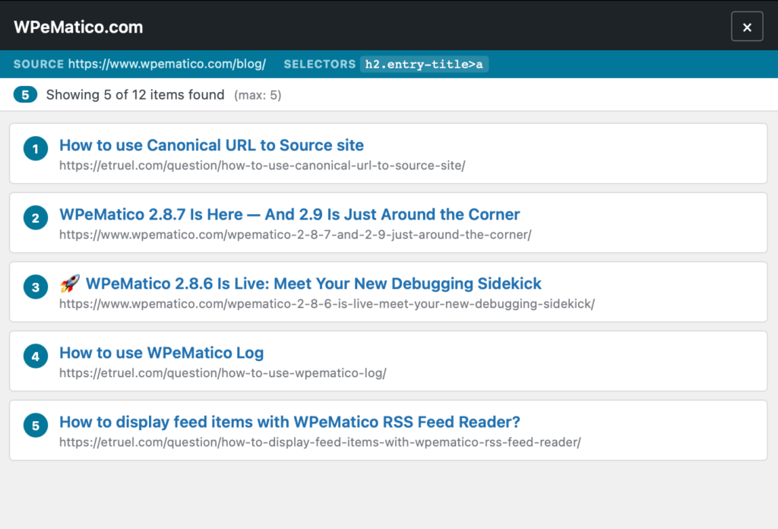Image resolution: width=778 pixels, height=529 pixels.
Task: Click the count badge beside 'Showing 5 of 12'
Action: 25,95
